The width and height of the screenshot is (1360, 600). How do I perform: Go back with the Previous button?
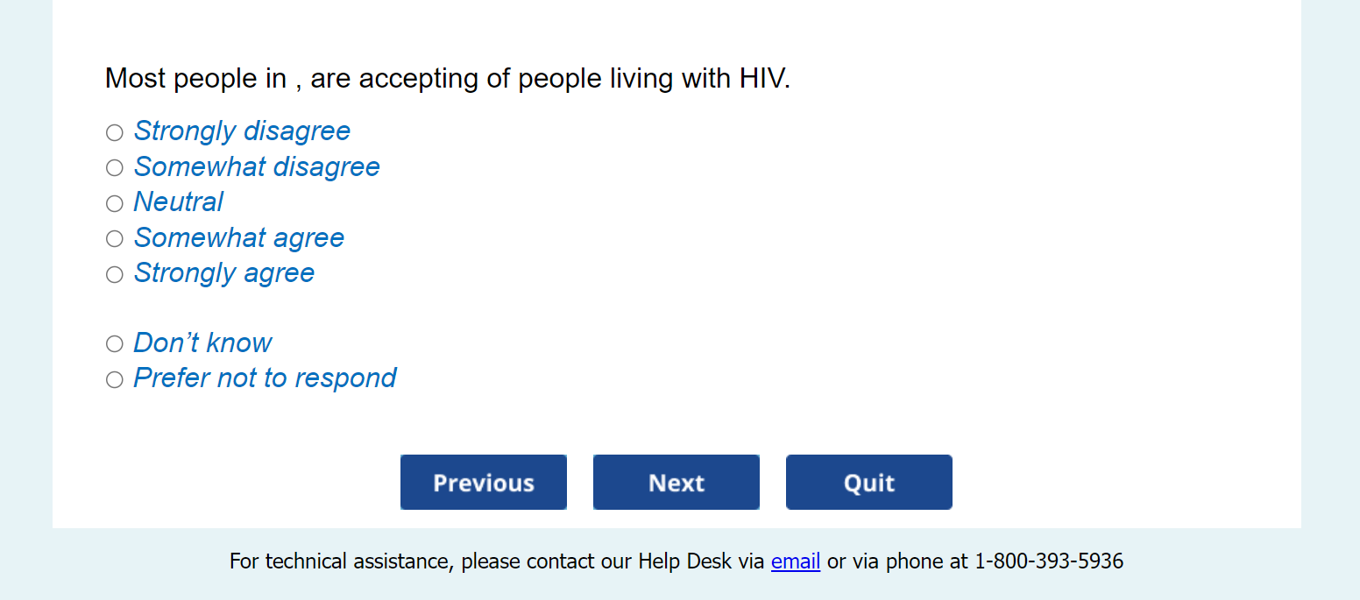click(x=484, y=483)
